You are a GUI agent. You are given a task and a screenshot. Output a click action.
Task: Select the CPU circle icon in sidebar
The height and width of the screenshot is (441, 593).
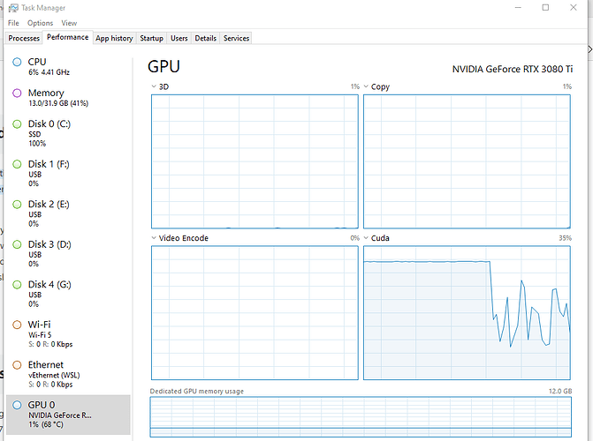(17, 62)
